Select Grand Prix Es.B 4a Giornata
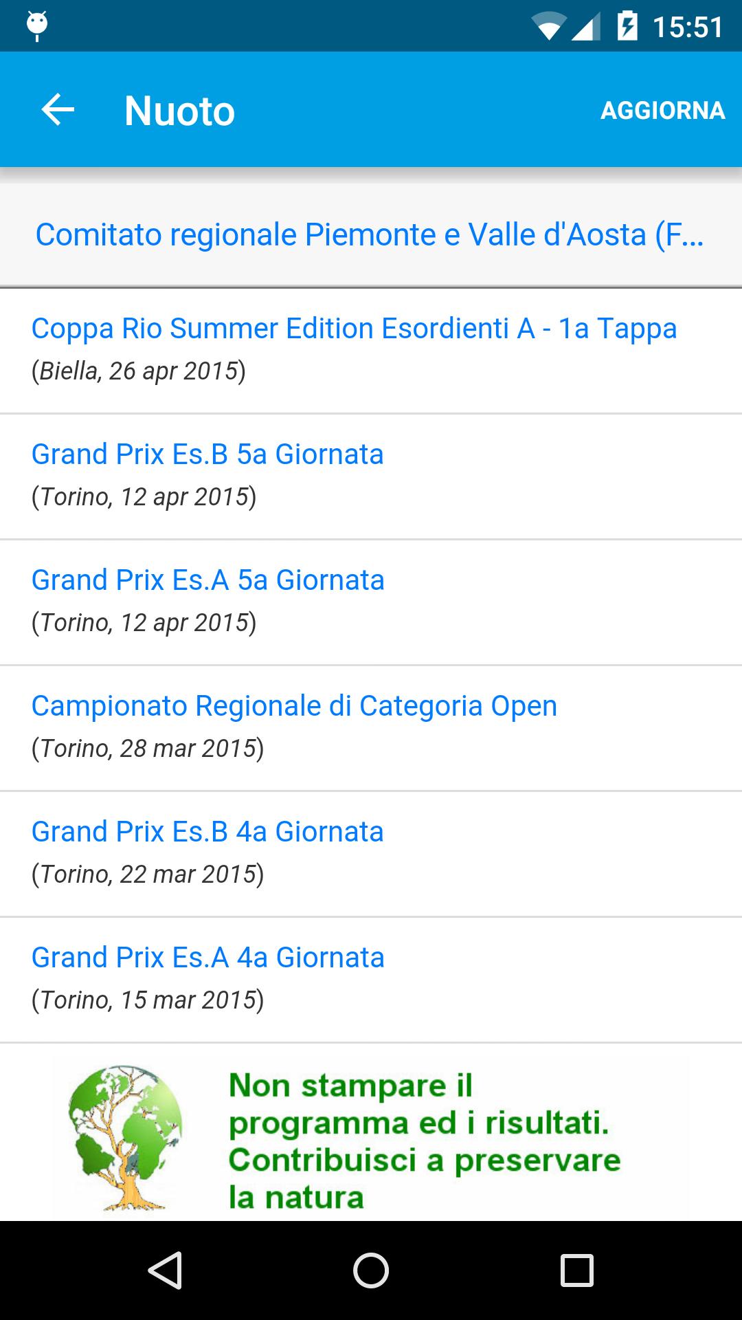The width and height of the screenshot is (742, 1320). [x=207, y=832]
